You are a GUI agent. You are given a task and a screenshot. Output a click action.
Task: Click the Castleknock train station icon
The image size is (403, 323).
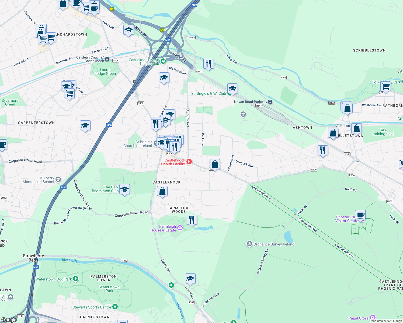coord(107,59)
